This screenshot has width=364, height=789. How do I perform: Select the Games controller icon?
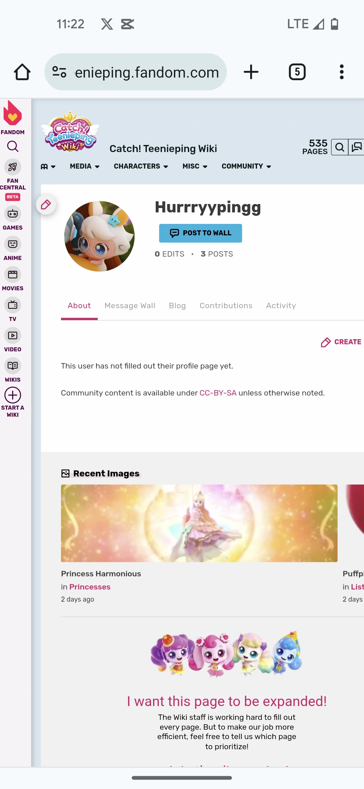click(x=13, y=214)
